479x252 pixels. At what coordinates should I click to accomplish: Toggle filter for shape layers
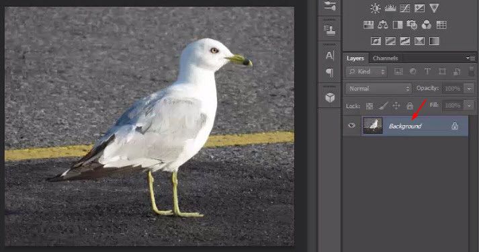tap(442, 71)
